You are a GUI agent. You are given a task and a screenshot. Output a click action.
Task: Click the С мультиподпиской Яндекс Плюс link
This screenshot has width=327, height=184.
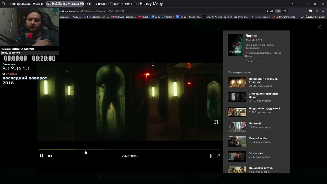(263, 54)
